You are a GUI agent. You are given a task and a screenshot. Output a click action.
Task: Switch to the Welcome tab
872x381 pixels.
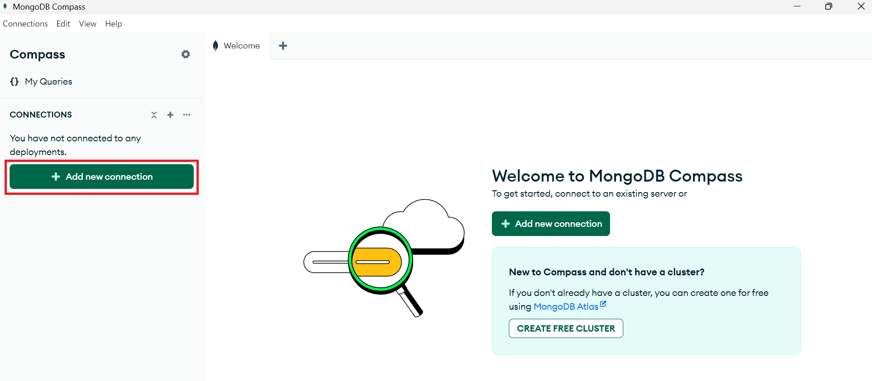(x=237, y=46)
